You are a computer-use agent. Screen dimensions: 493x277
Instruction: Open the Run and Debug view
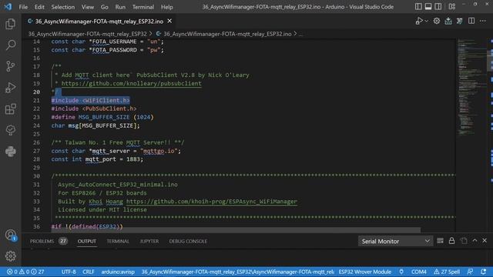[x=10, y=88]
